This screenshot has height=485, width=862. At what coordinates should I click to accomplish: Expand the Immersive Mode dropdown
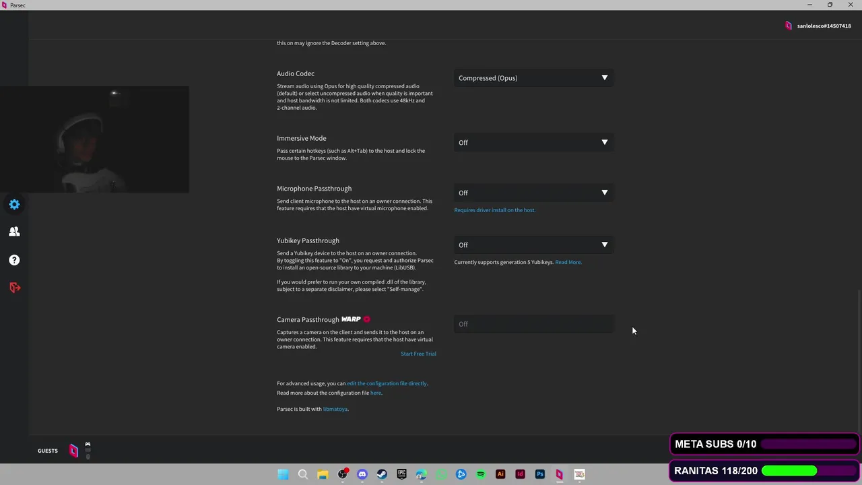tap(533, 143)
